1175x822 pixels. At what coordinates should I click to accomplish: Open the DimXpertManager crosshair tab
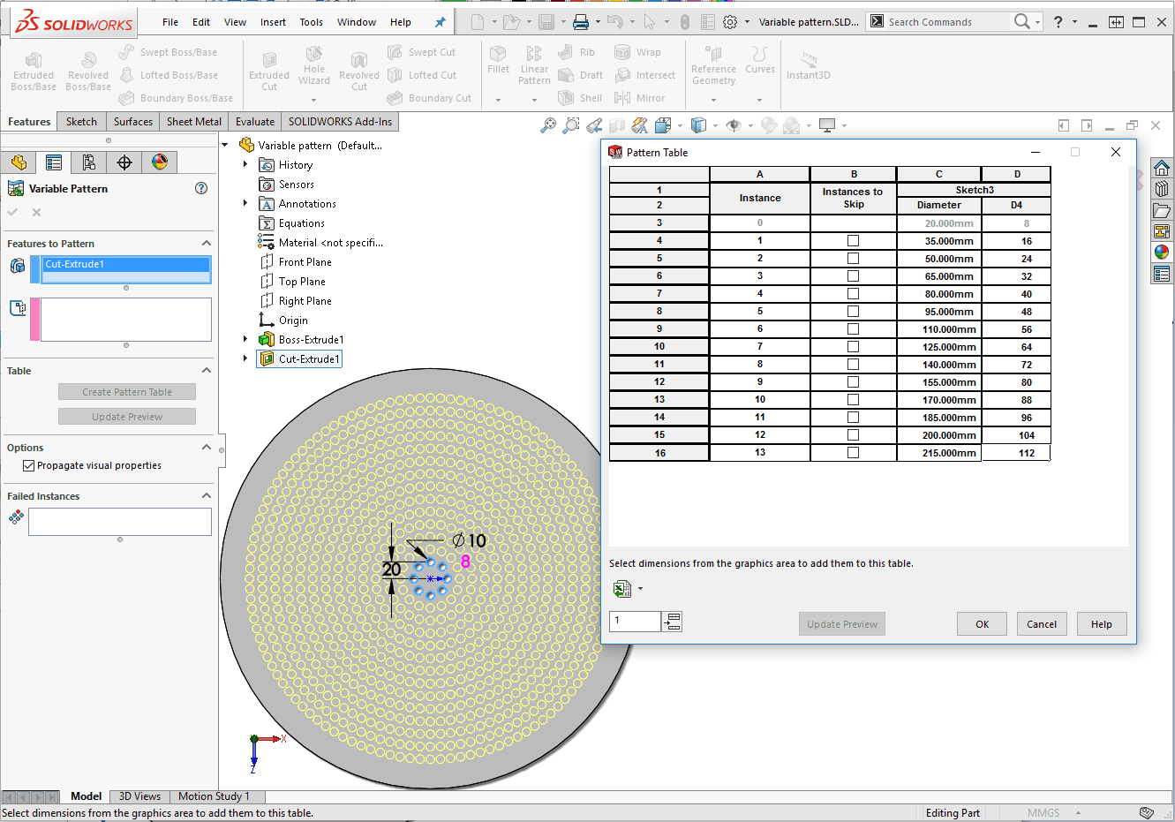[x=124, y=162]
